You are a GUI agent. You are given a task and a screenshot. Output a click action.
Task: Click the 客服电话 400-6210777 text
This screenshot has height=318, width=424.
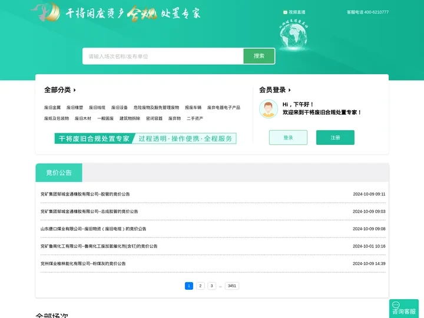[367, 12]
